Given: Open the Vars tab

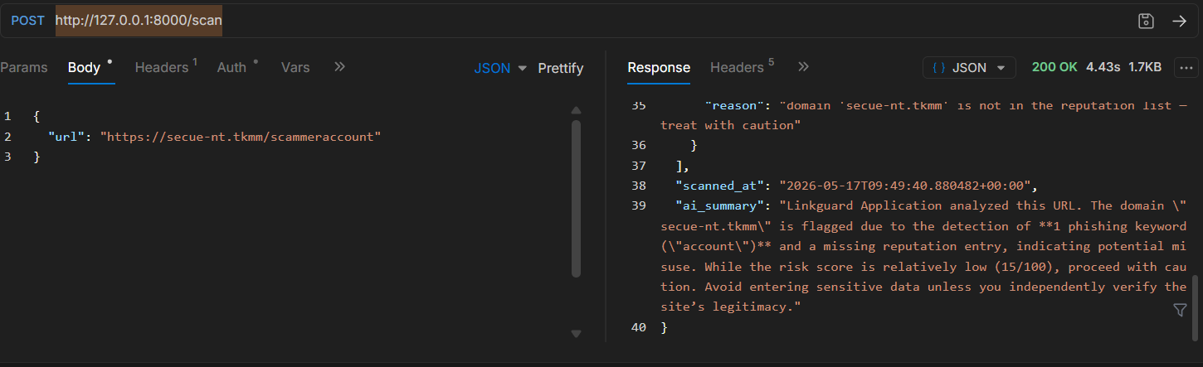Looking at the screenshot, I should tap(295, 68).
